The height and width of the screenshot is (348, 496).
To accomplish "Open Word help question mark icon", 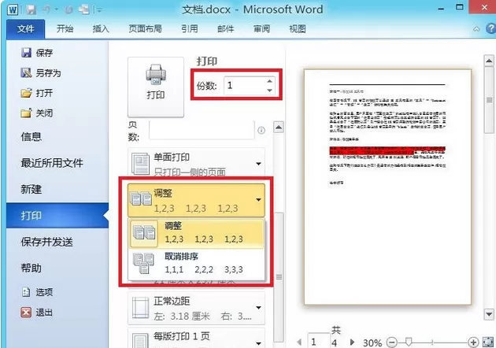I will pos(491,28).
